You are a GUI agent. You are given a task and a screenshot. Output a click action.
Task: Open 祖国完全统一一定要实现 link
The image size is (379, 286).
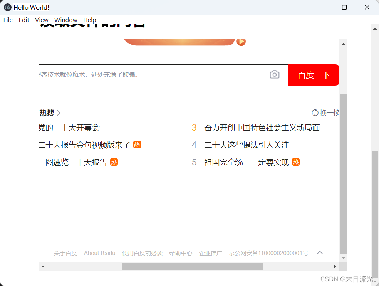tap(247, 162)
